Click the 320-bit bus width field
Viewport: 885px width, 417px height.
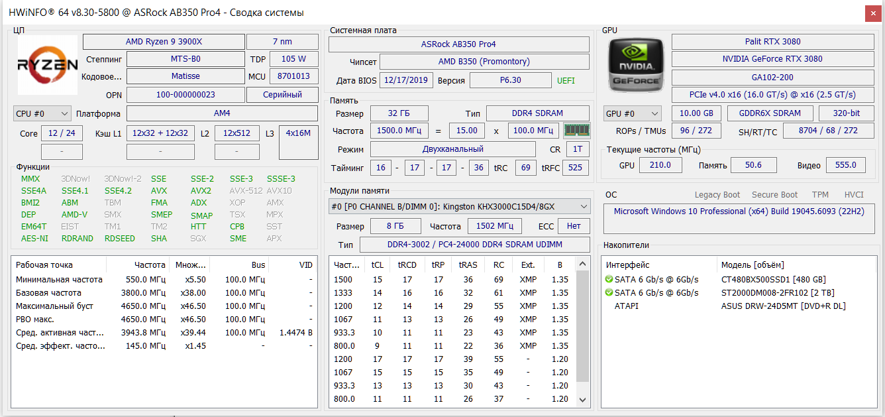coord(847,113)
